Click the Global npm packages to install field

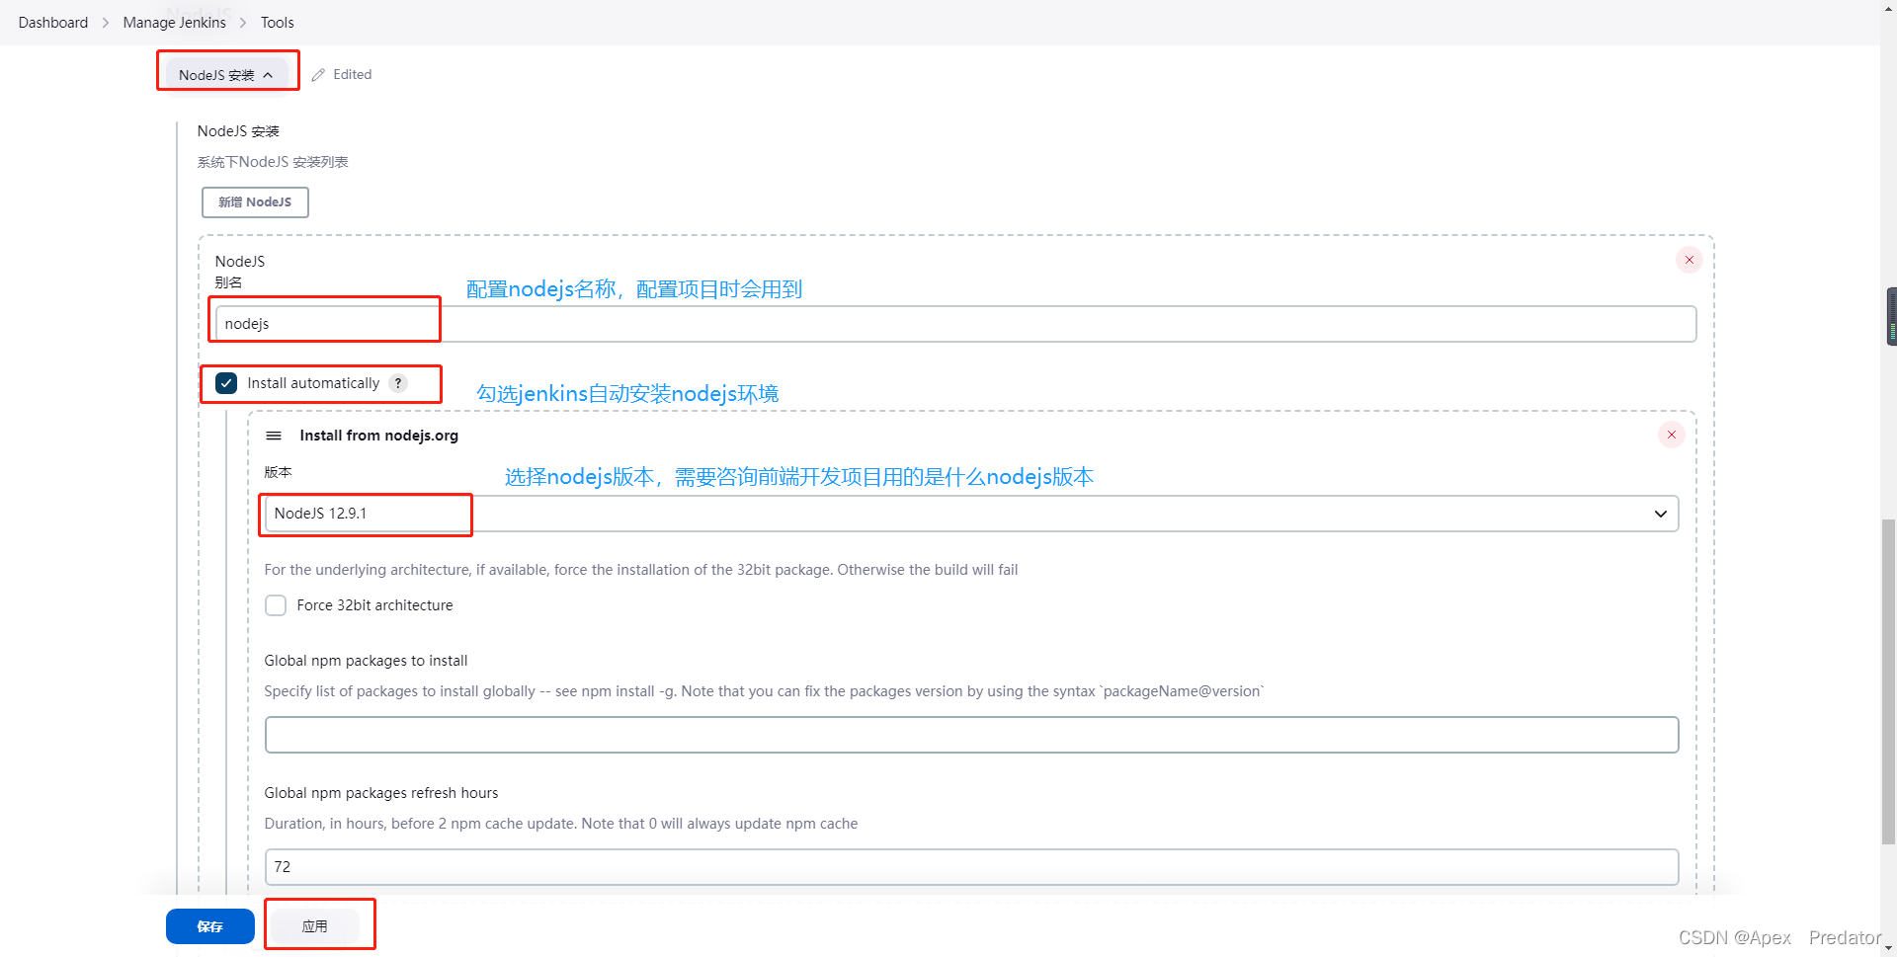pos(971,735)
